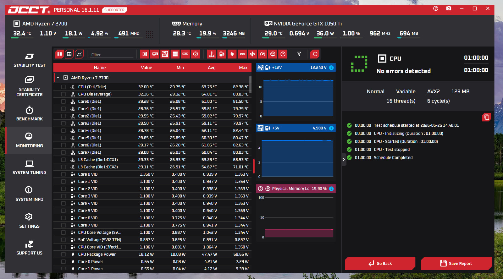Toggle the storage hardware filter icon

175,54
